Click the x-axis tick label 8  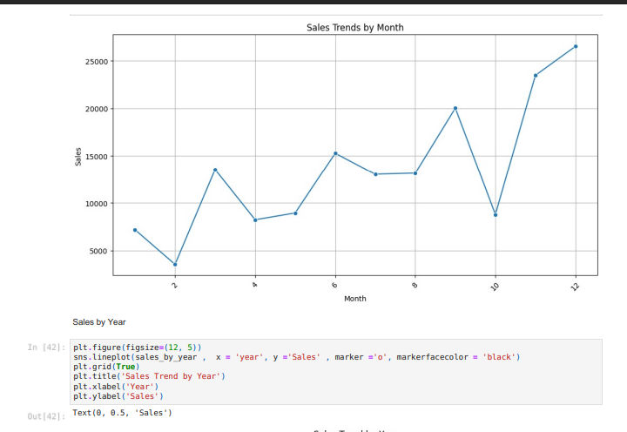415,285
